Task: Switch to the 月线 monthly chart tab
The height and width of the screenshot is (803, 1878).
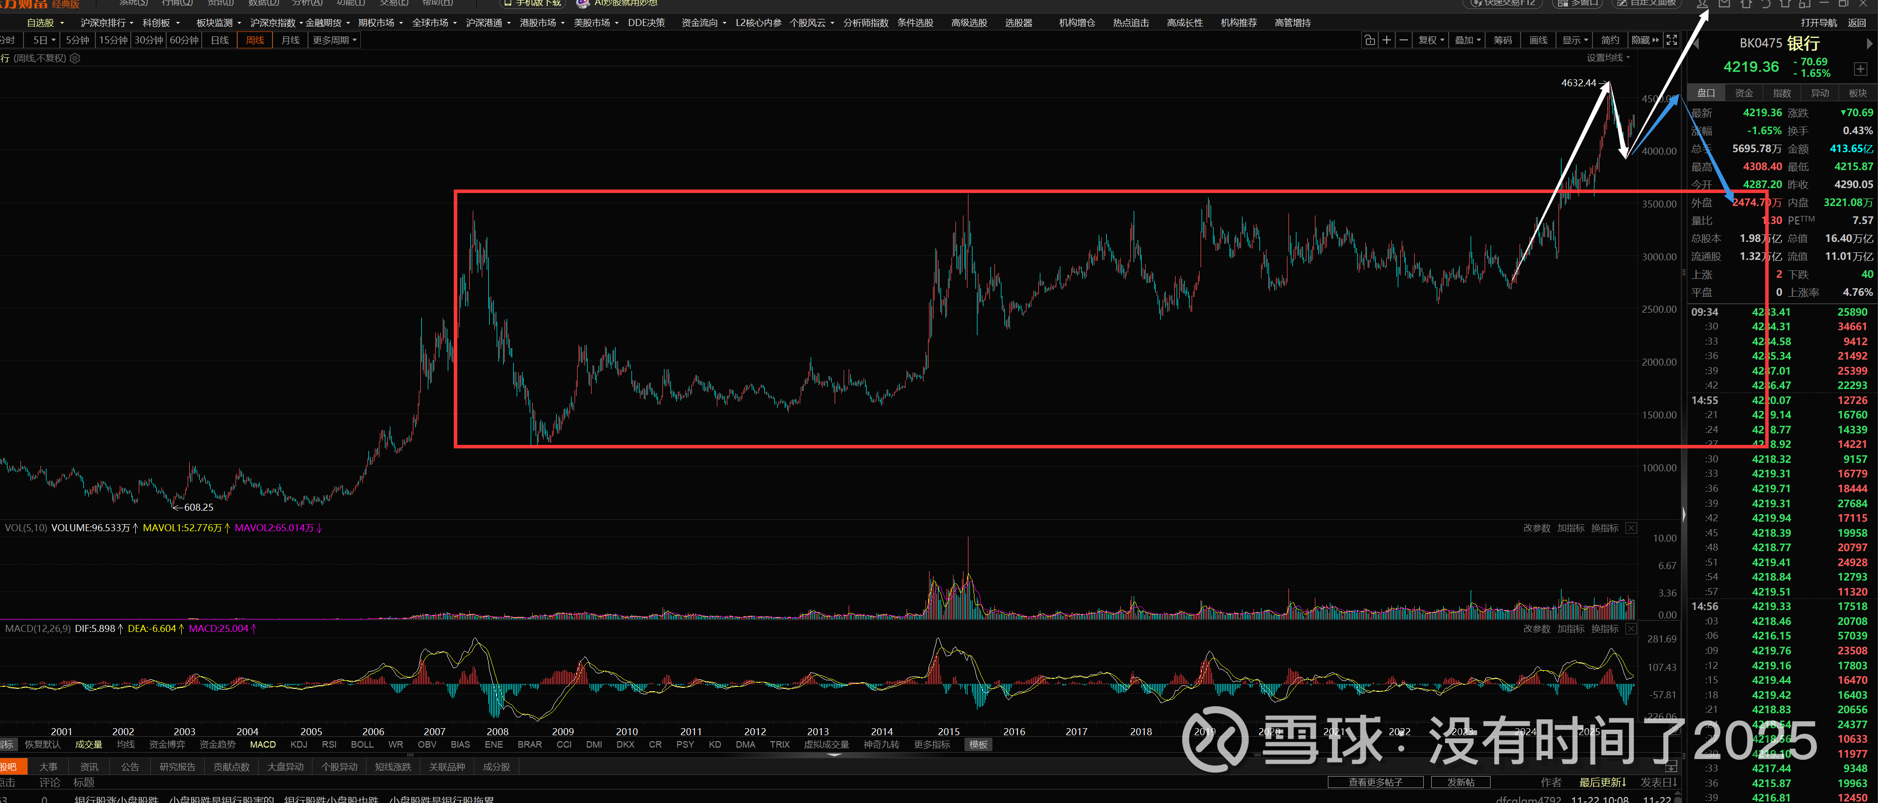Action: 290,40
